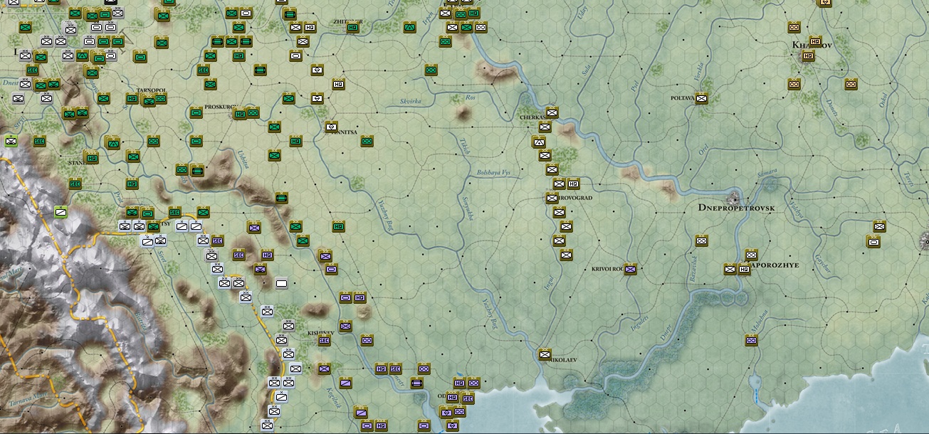
Task: Select the purple SEC counter beside Odessa
Action: click(x=468, y=398)
